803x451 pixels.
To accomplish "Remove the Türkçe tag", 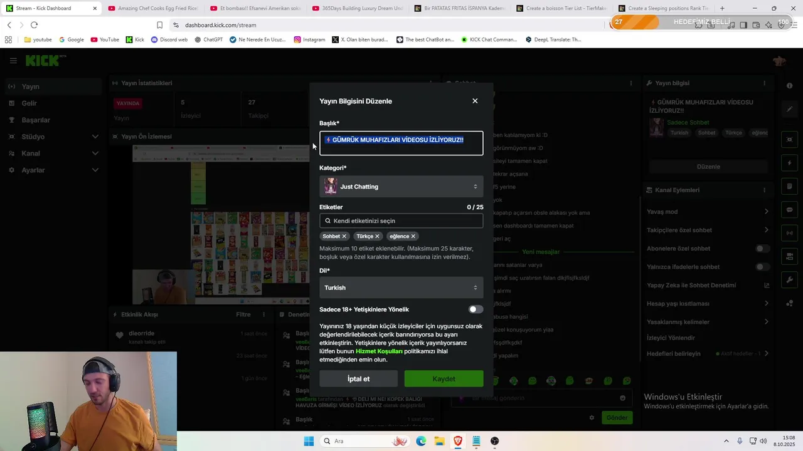I will coord(377,236).
